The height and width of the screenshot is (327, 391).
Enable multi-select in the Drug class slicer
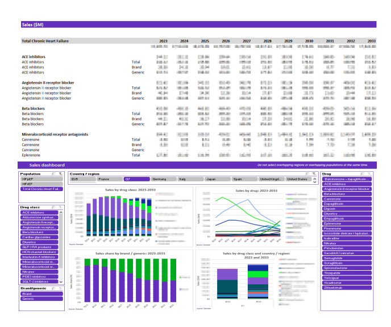[x=52, y=207]
